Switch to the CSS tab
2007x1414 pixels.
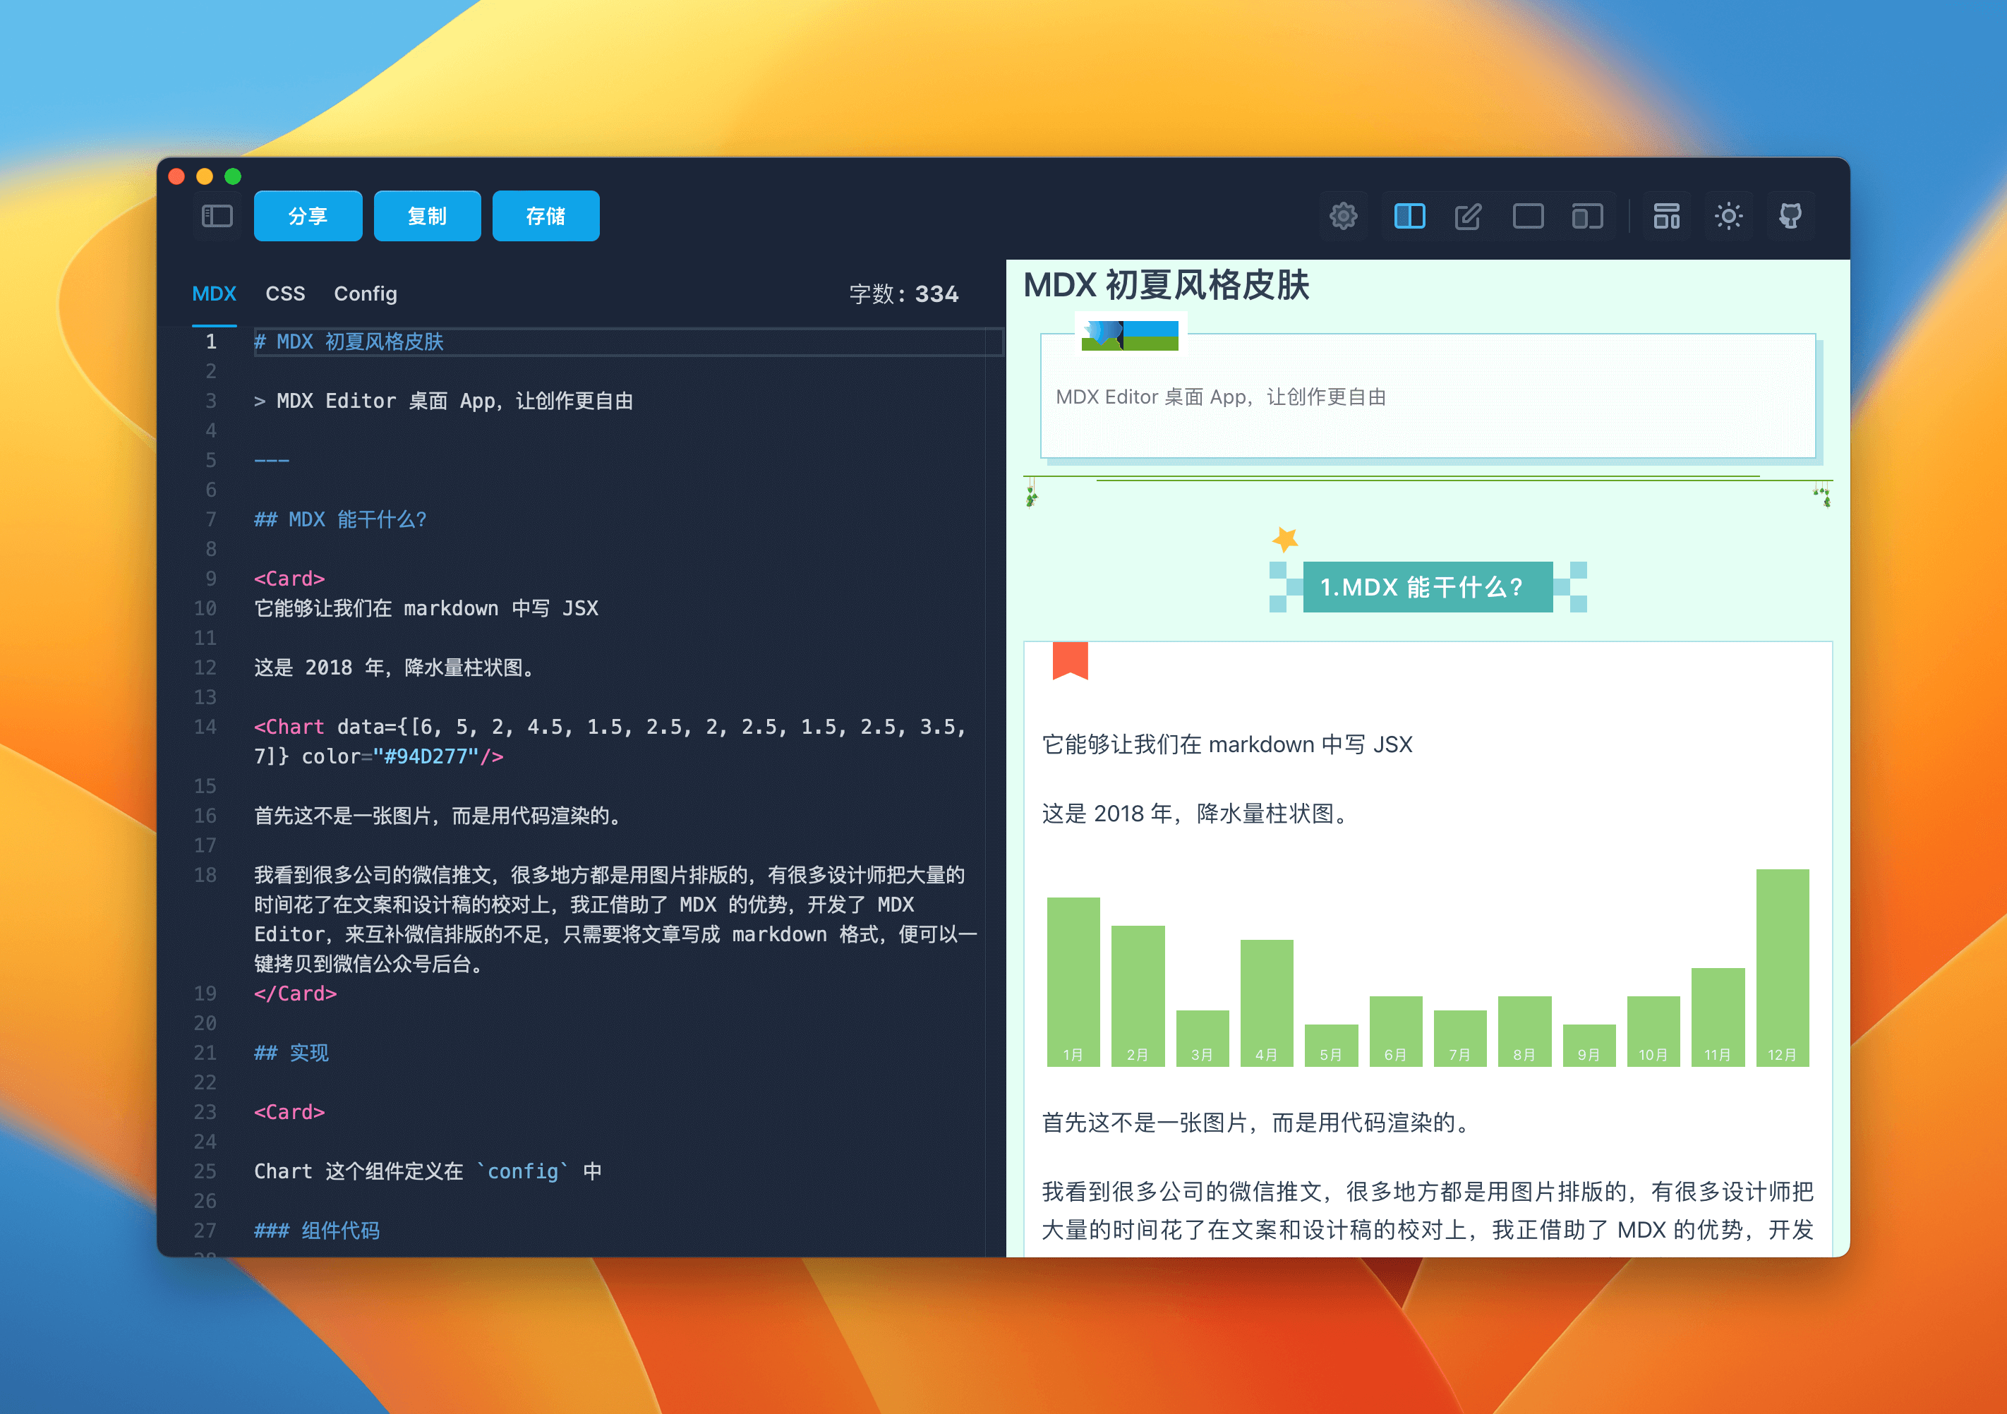click(x=285, y=294)
